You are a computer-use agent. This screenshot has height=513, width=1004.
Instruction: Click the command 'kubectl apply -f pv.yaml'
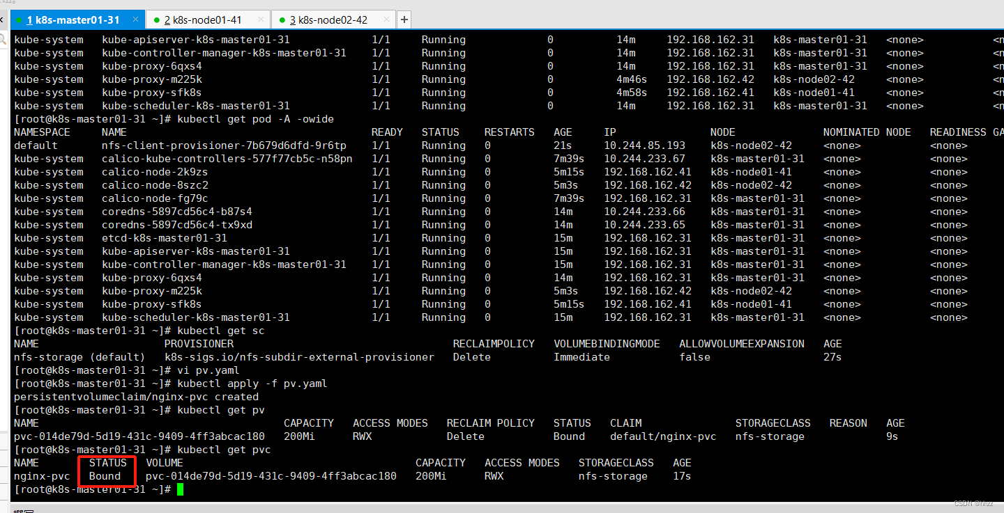tap(252, 384)
